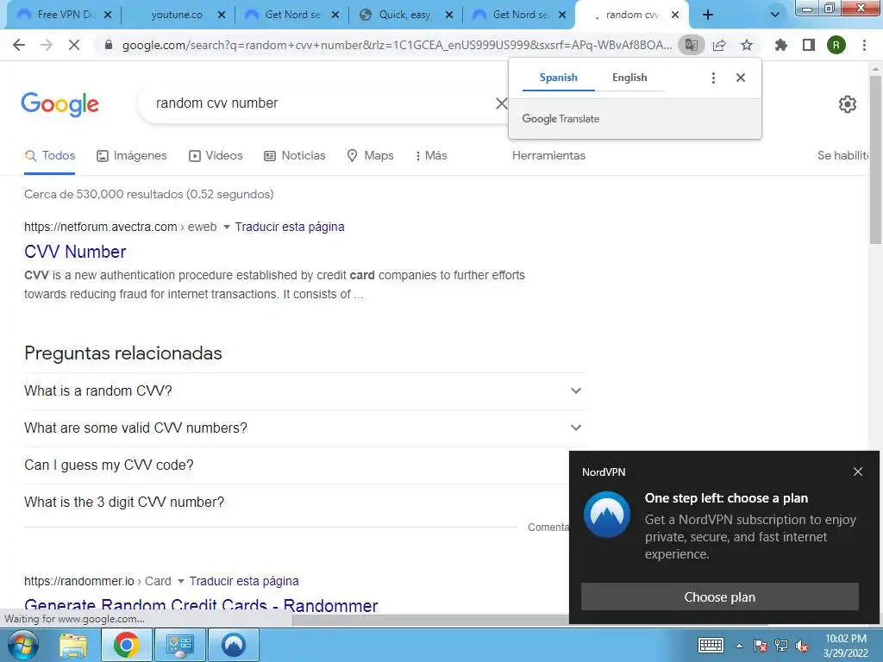Open the Herramientas search tools
The width and height of the screenshot is (883, 662).
[x=548, y=155]
